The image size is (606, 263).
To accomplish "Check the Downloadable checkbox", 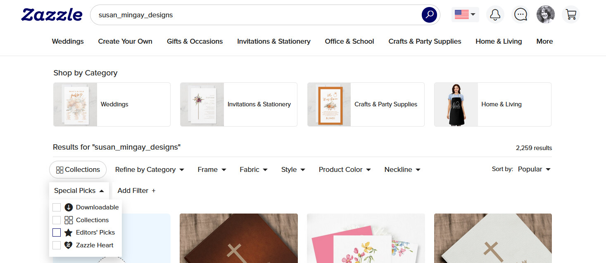I will tap(57, 207).
